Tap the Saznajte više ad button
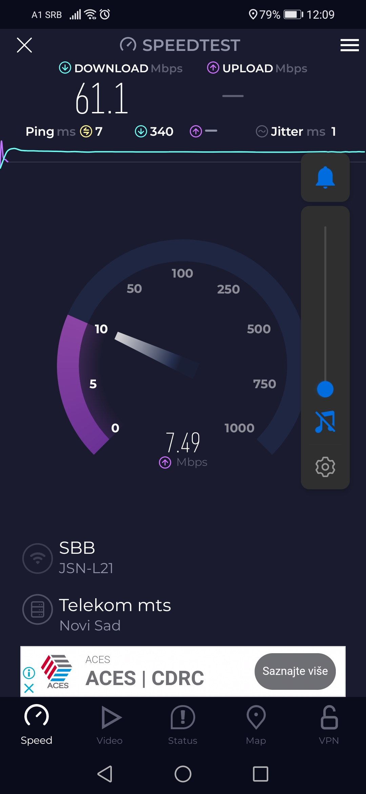Viewport: 366px width, 794px height. (x=295, y=671)
